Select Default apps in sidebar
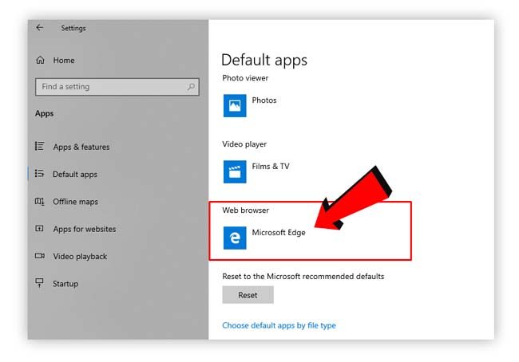 (x=75, y=175)
